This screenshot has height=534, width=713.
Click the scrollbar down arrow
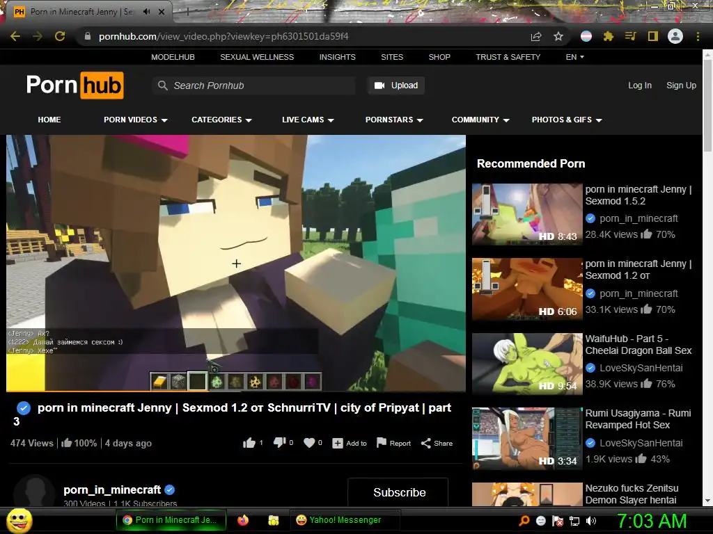coord(707,501)
